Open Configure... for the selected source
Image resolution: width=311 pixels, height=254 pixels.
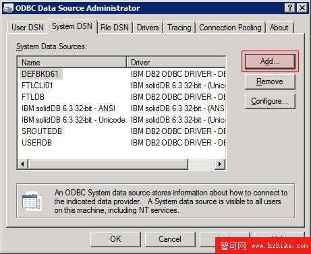(270, 101)
